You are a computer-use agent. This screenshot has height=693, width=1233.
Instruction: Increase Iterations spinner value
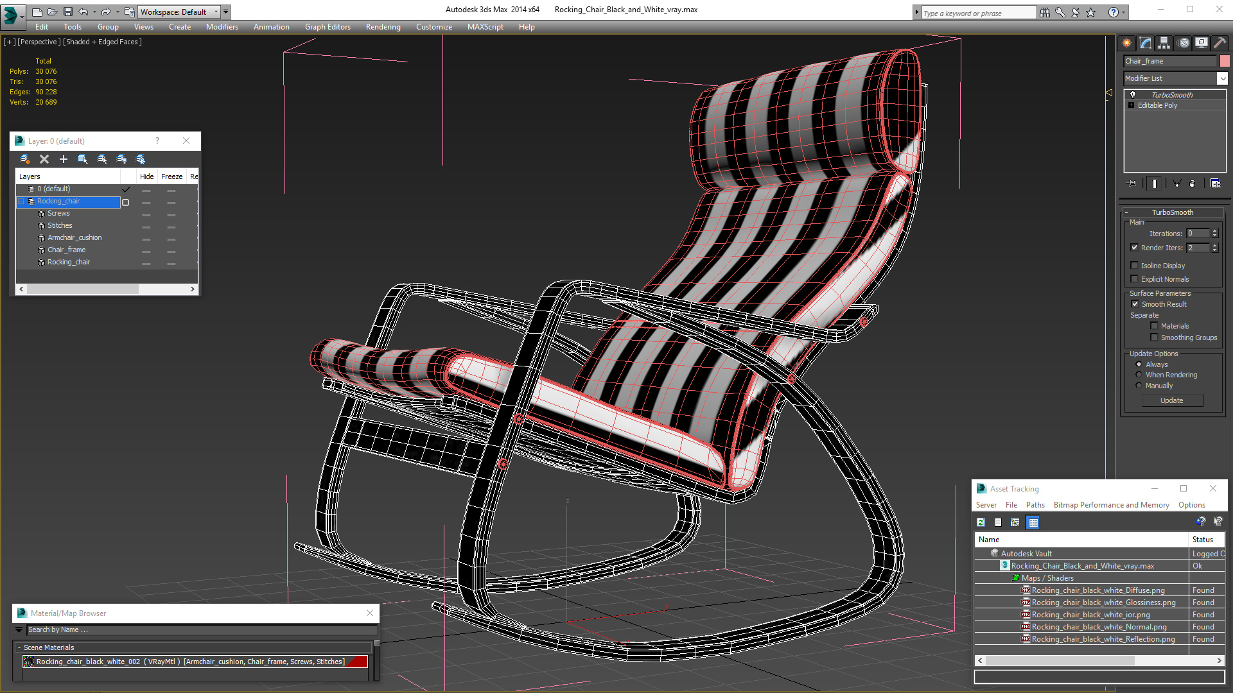pyautogui.click(x=1214, y=231)
